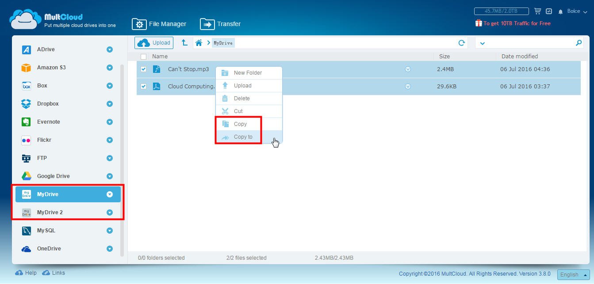
Task: Expand the MyDrive options arrow
Action: tap(110, 194)
